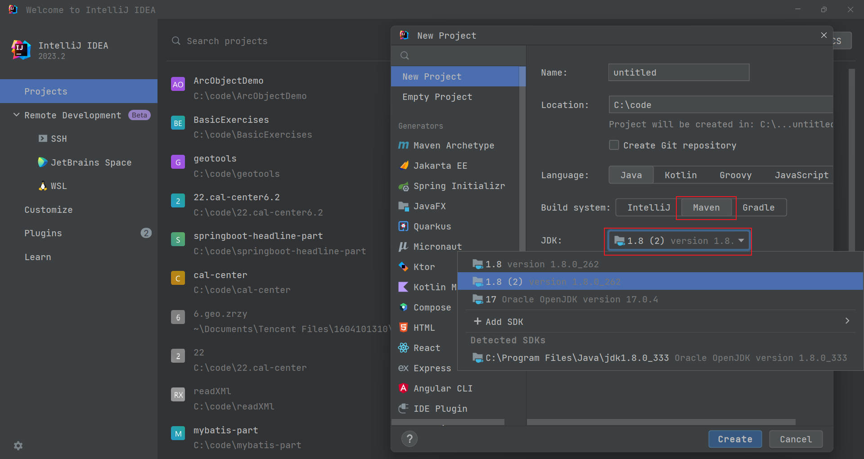Collapse the Remote Development section

pos(17,115)
